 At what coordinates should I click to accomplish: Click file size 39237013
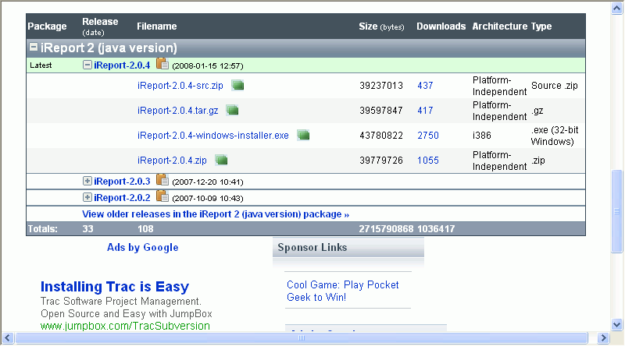[381, 86]
